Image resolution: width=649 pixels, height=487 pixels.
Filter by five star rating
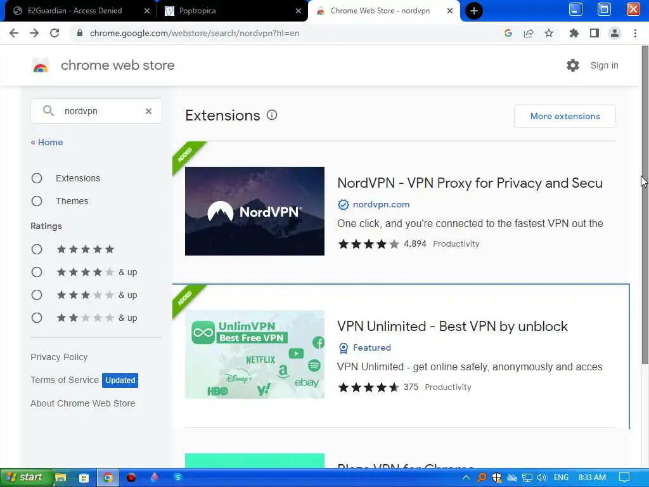pos(37,249)
